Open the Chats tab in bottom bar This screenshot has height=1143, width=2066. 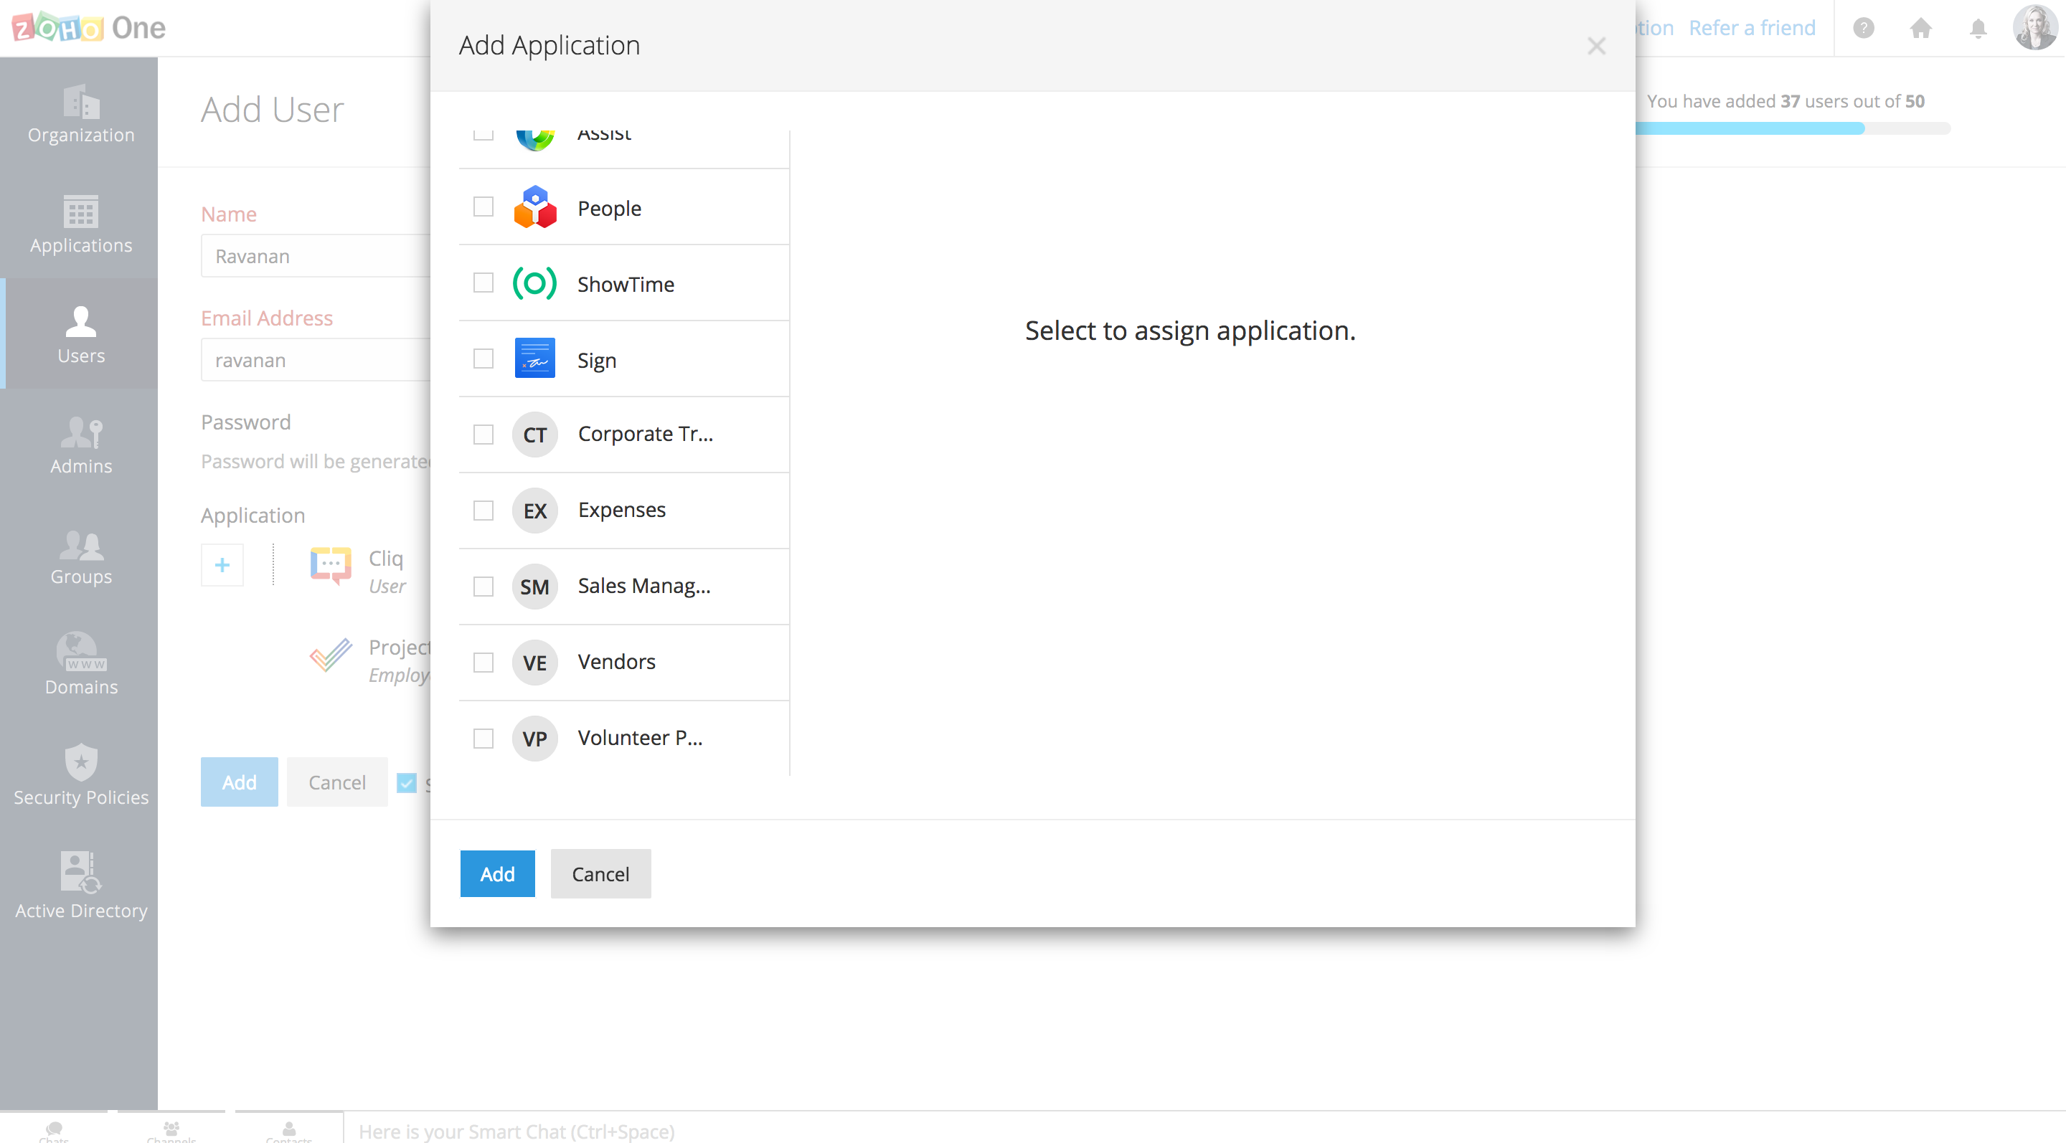54,1130
